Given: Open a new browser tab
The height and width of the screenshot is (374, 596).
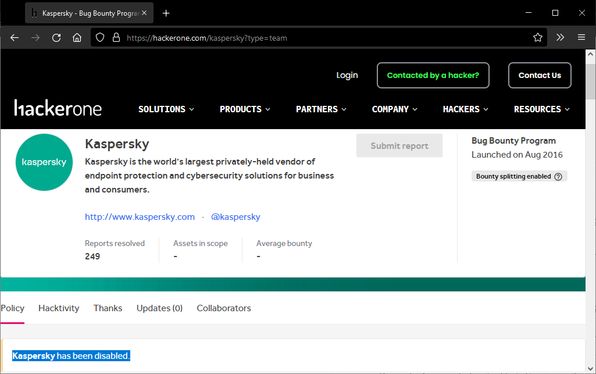Looking at the screenshot, I should coord(166,13).
